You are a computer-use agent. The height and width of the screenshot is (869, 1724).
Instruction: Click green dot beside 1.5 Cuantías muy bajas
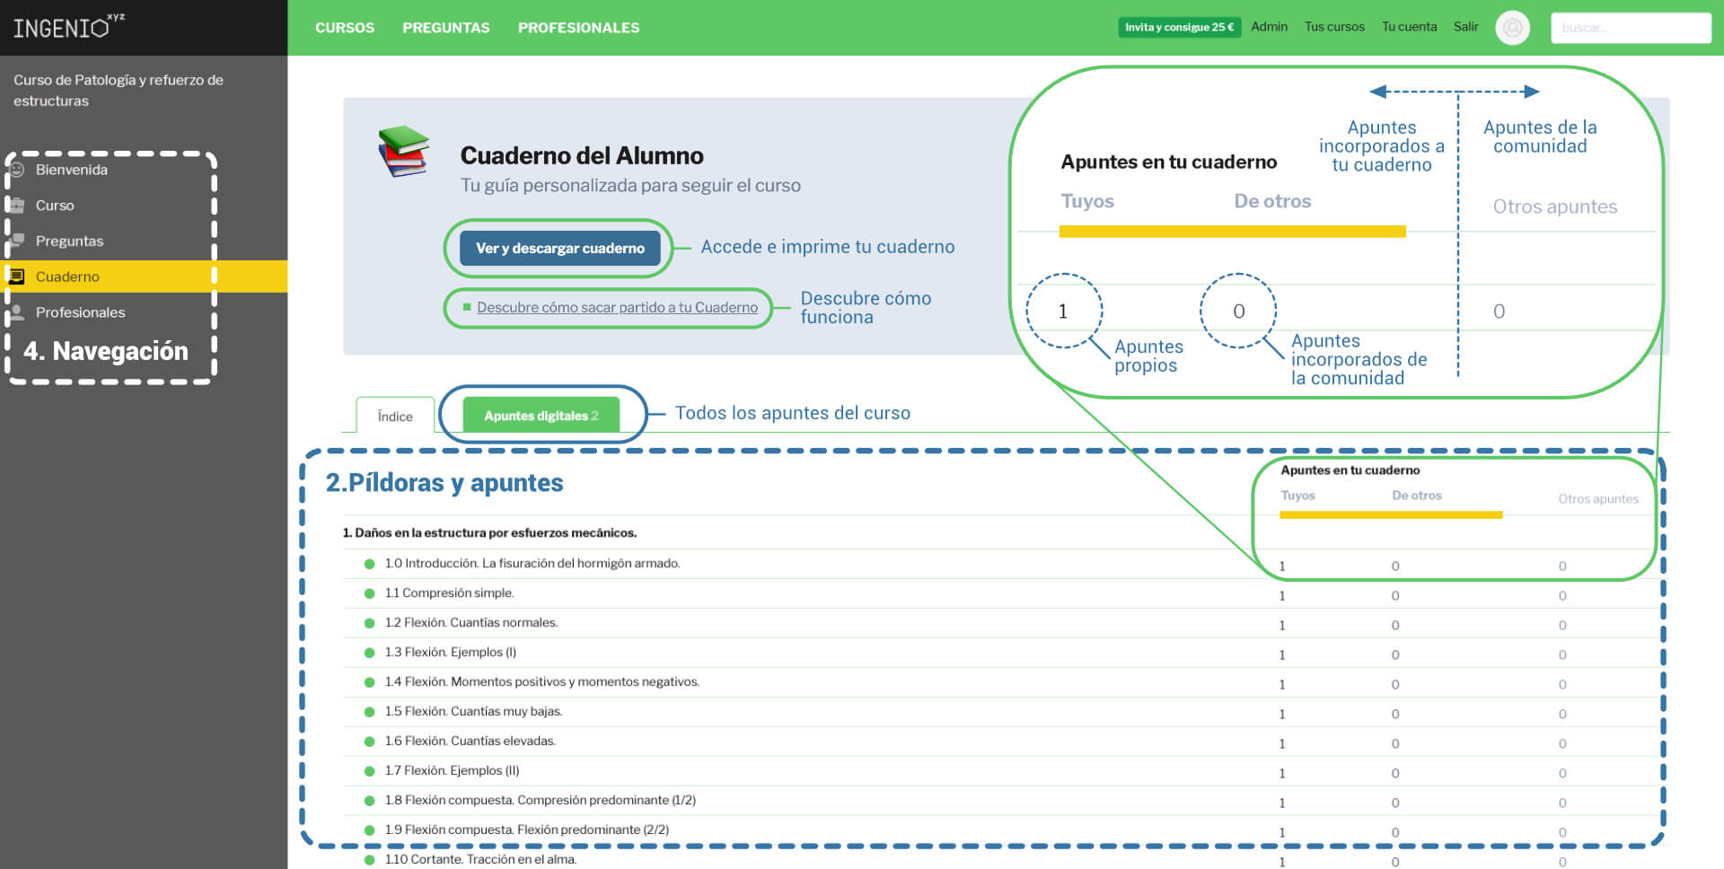369,712
